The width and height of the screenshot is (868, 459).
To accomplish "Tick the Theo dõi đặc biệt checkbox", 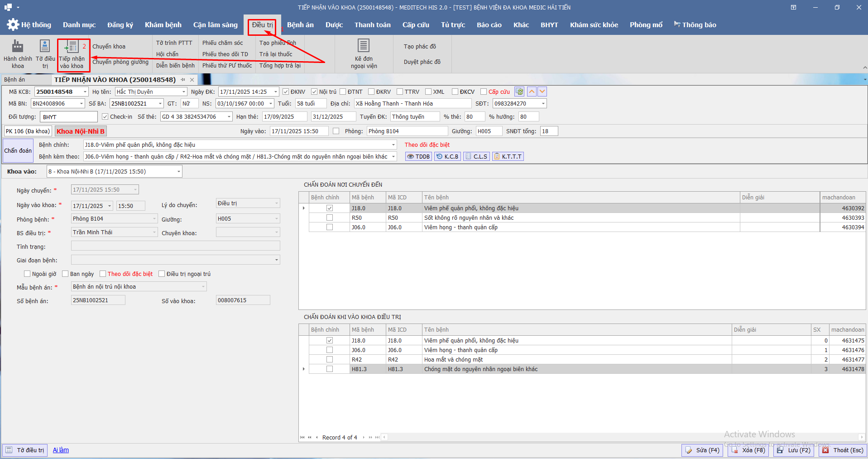I will point(103,274).
